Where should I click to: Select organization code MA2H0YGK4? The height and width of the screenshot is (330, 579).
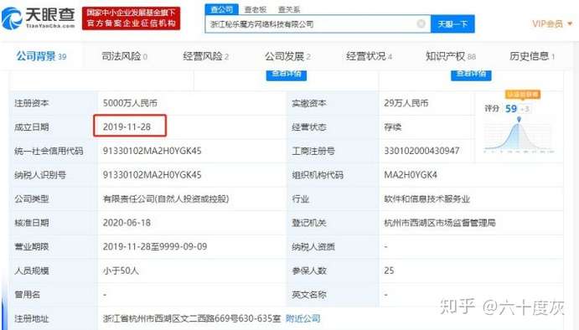[411, 174]
